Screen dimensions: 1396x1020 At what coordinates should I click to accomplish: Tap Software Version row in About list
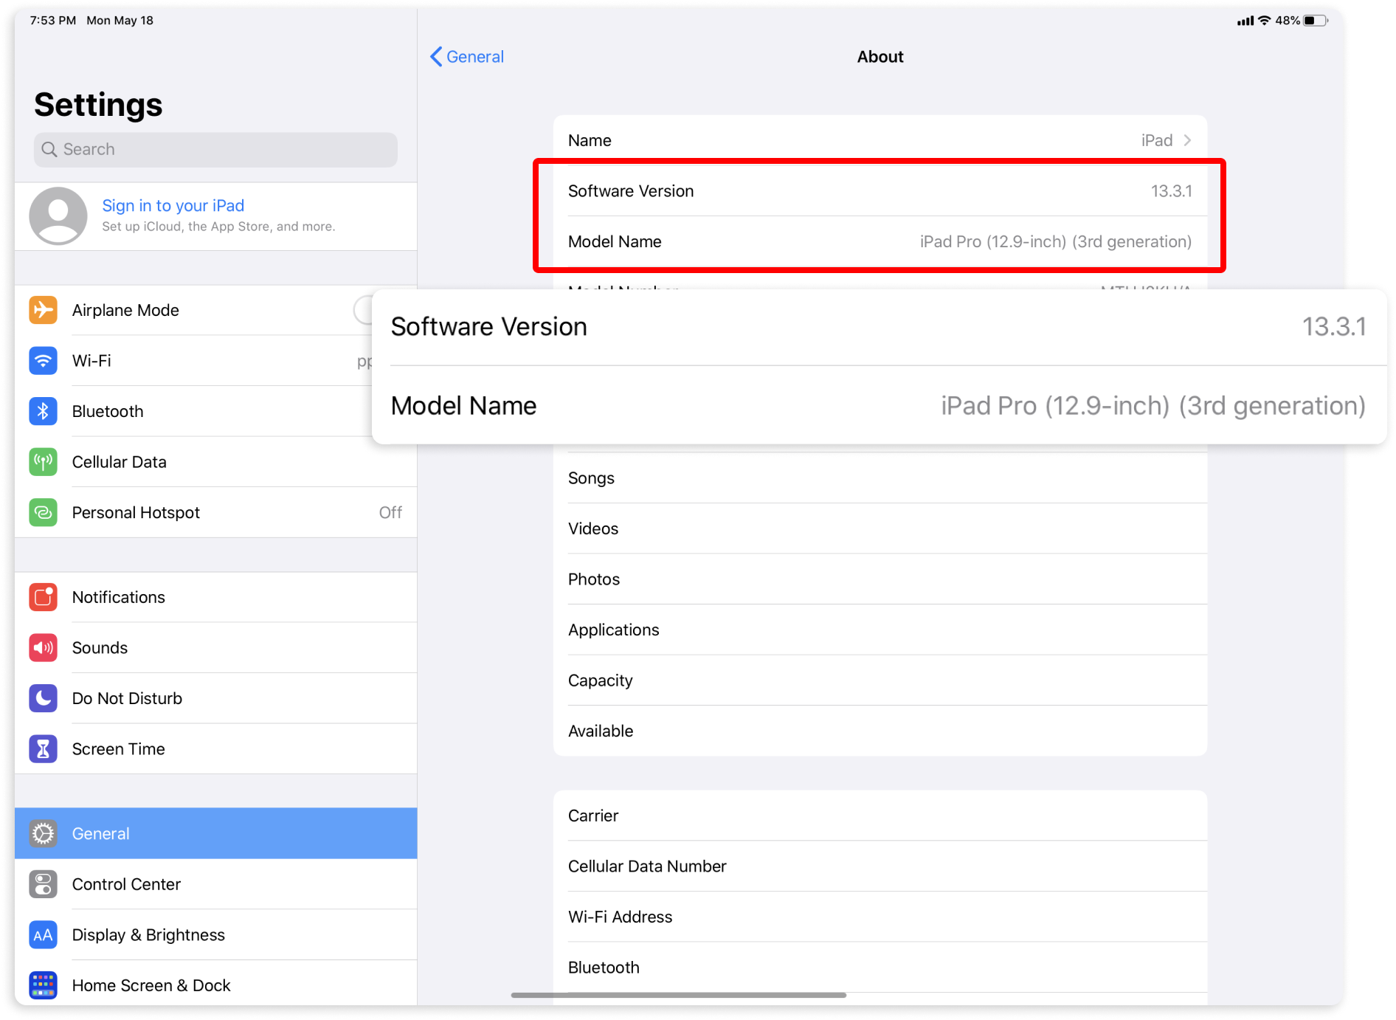(880, 191)
